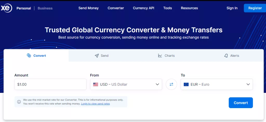Click the EU flag icon
Image resolution: width=266 pixels, height=122 pixels.
click(x=186, y=84)
